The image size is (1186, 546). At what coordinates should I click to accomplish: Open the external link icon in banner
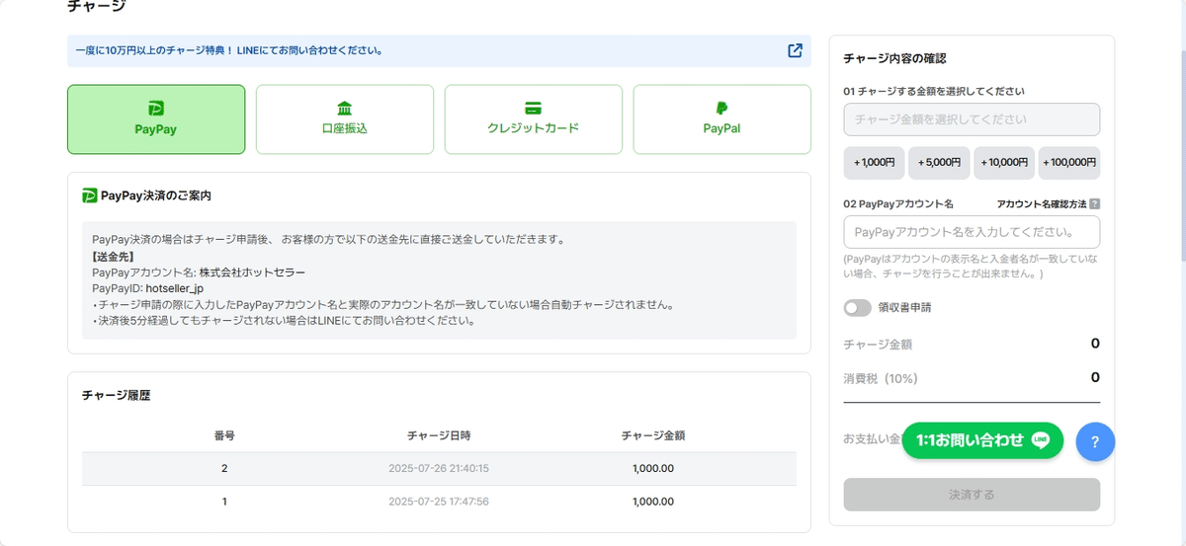coord(795,50)
